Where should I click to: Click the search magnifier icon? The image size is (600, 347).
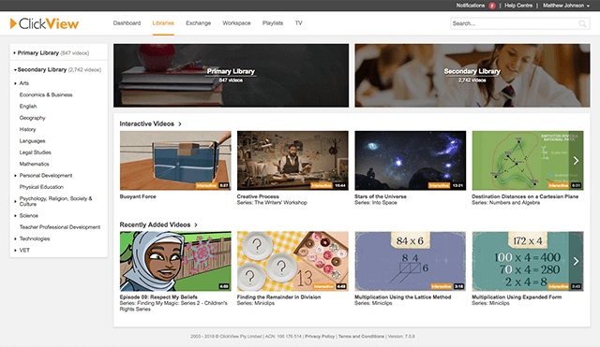pyautogui.click(x=582, y=23)
